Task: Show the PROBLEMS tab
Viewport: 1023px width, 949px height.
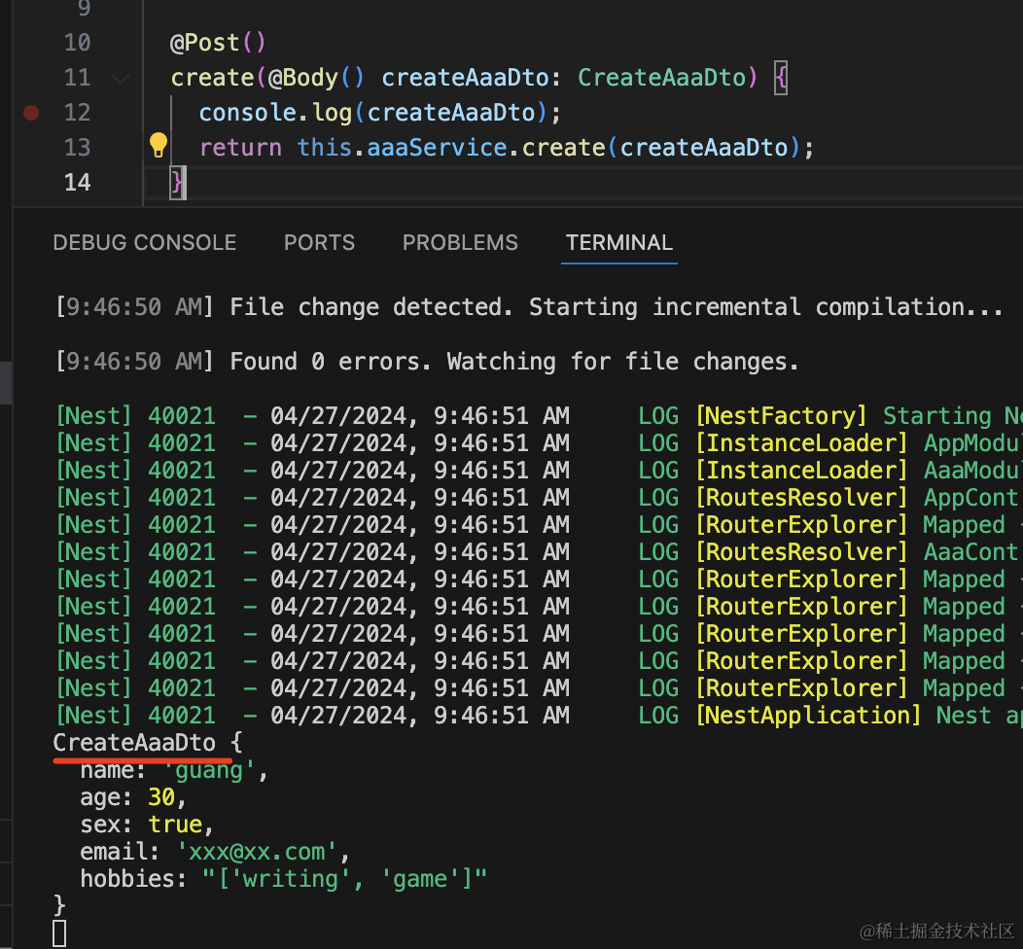Action: [460, 243]
